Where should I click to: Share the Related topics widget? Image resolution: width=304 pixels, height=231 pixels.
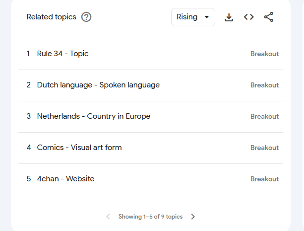(x=268, y=17)
